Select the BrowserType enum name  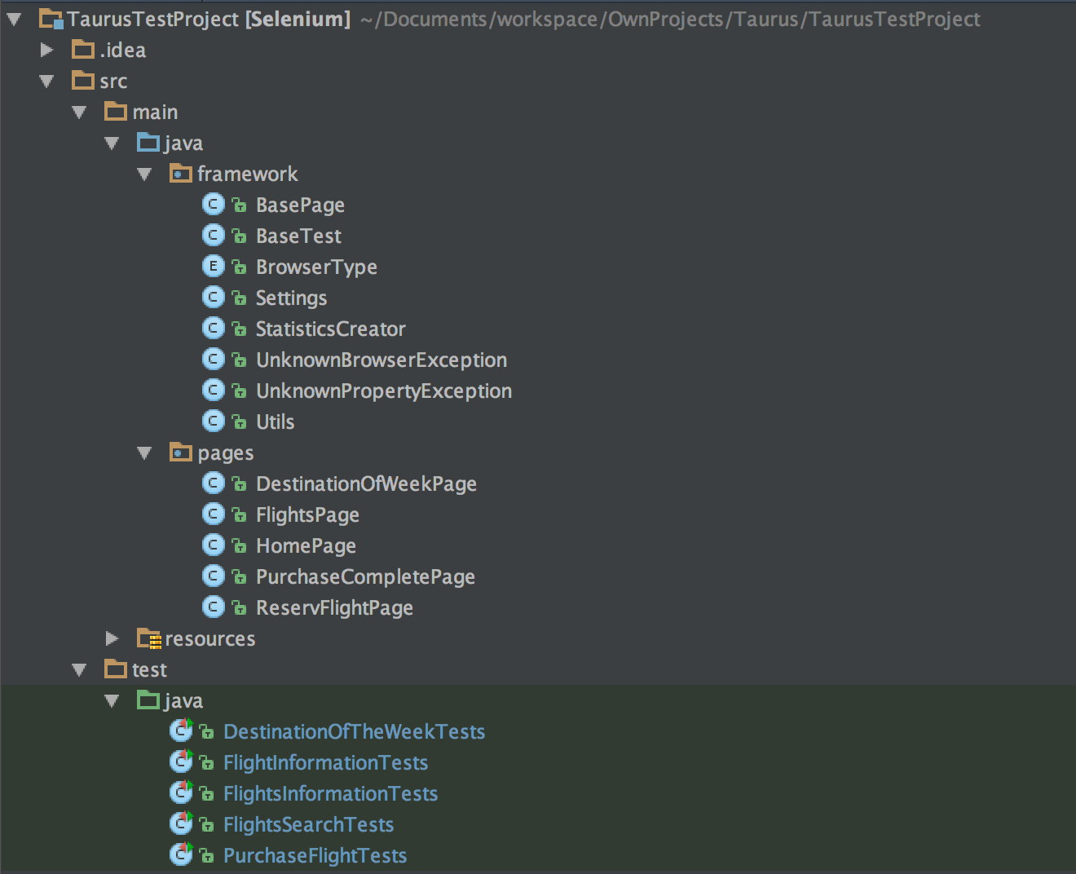pos(316,267)
